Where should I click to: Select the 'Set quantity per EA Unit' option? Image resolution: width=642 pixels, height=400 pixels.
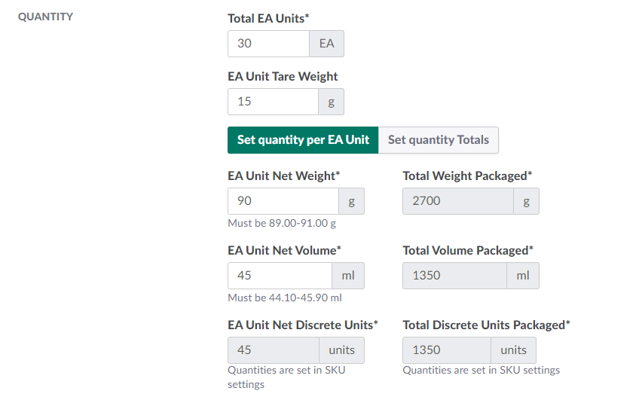point(303,139)
